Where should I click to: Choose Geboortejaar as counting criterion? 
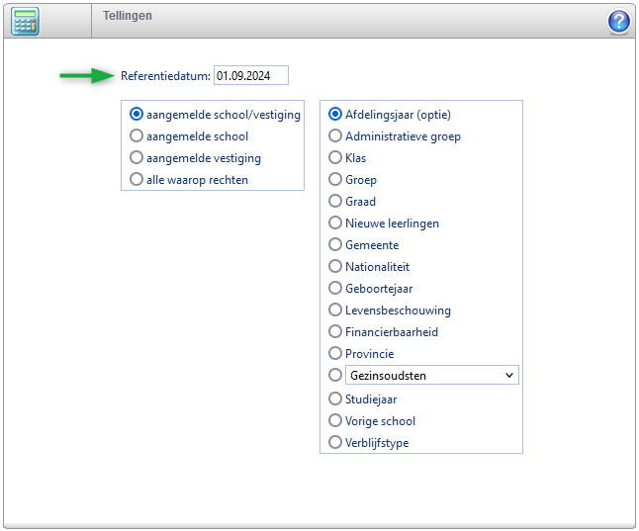click(336, 289)
